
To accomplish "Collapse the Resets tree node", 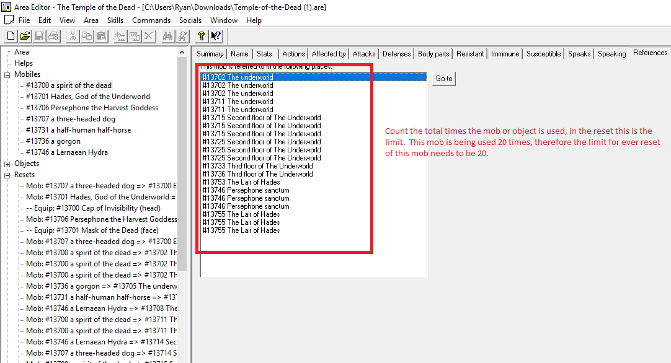I will point(7,175).
